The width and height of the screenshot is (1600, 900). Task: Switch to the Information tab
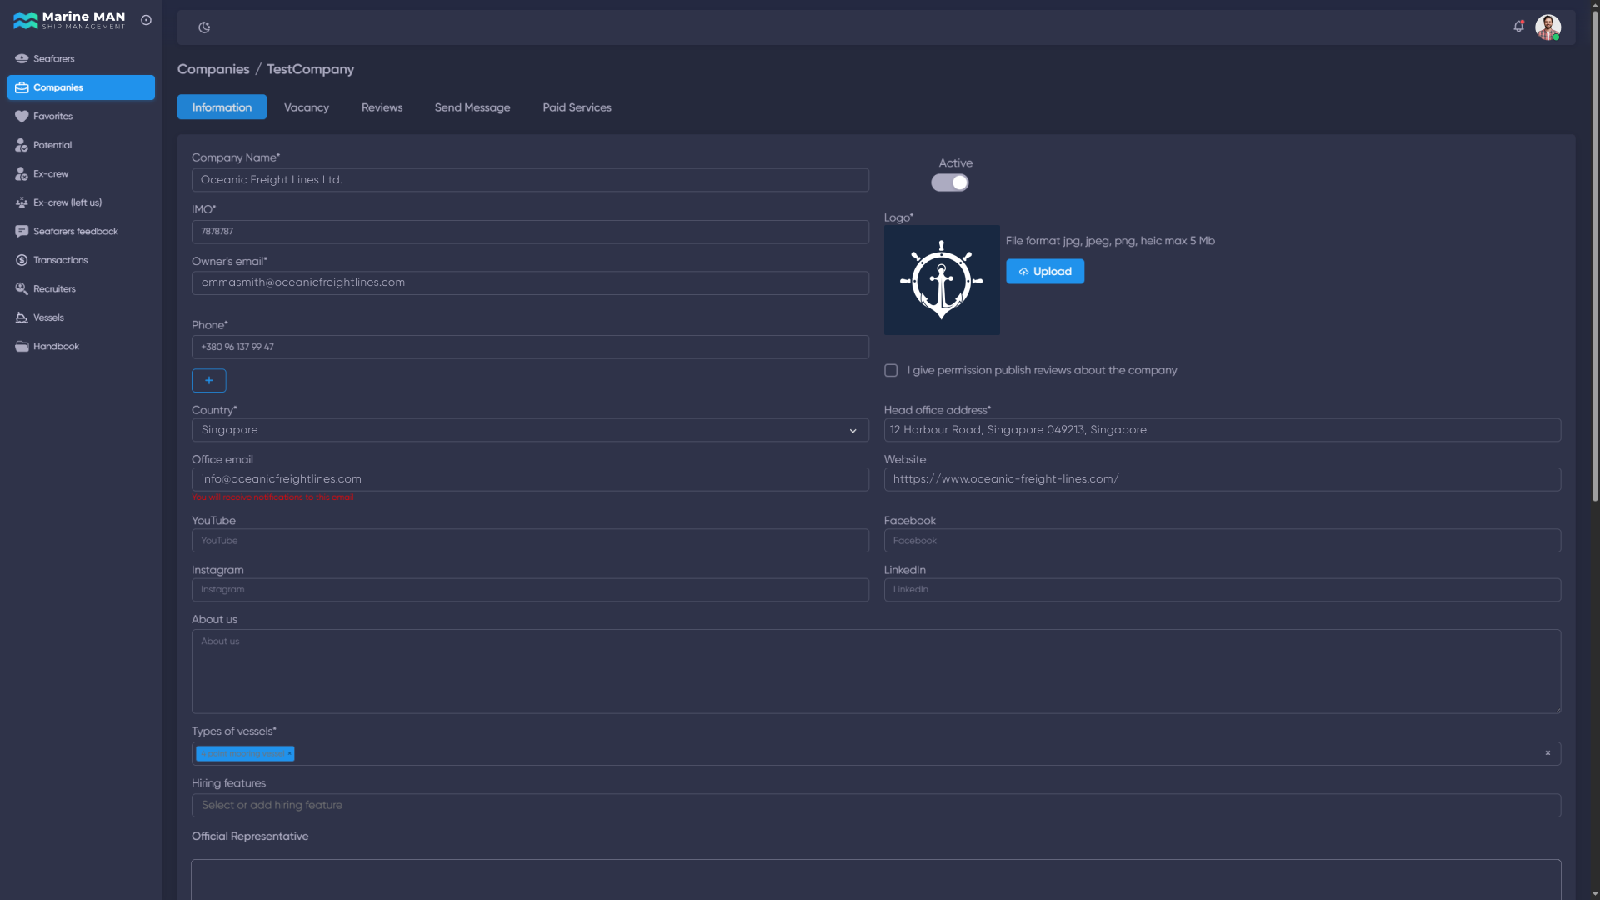click(222, 107)
